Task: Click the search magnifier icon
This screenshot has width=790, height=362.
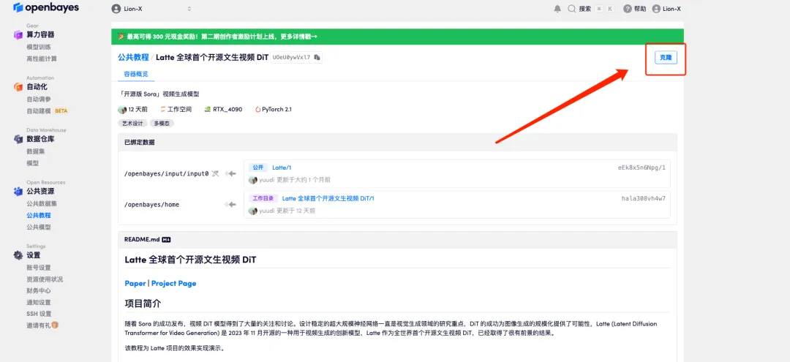Action: [x=571, y=9]
